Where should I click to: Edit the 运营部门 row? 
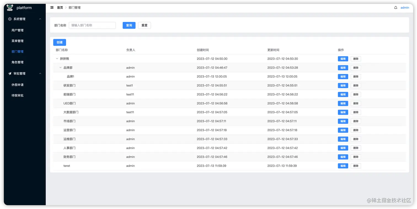343,130
